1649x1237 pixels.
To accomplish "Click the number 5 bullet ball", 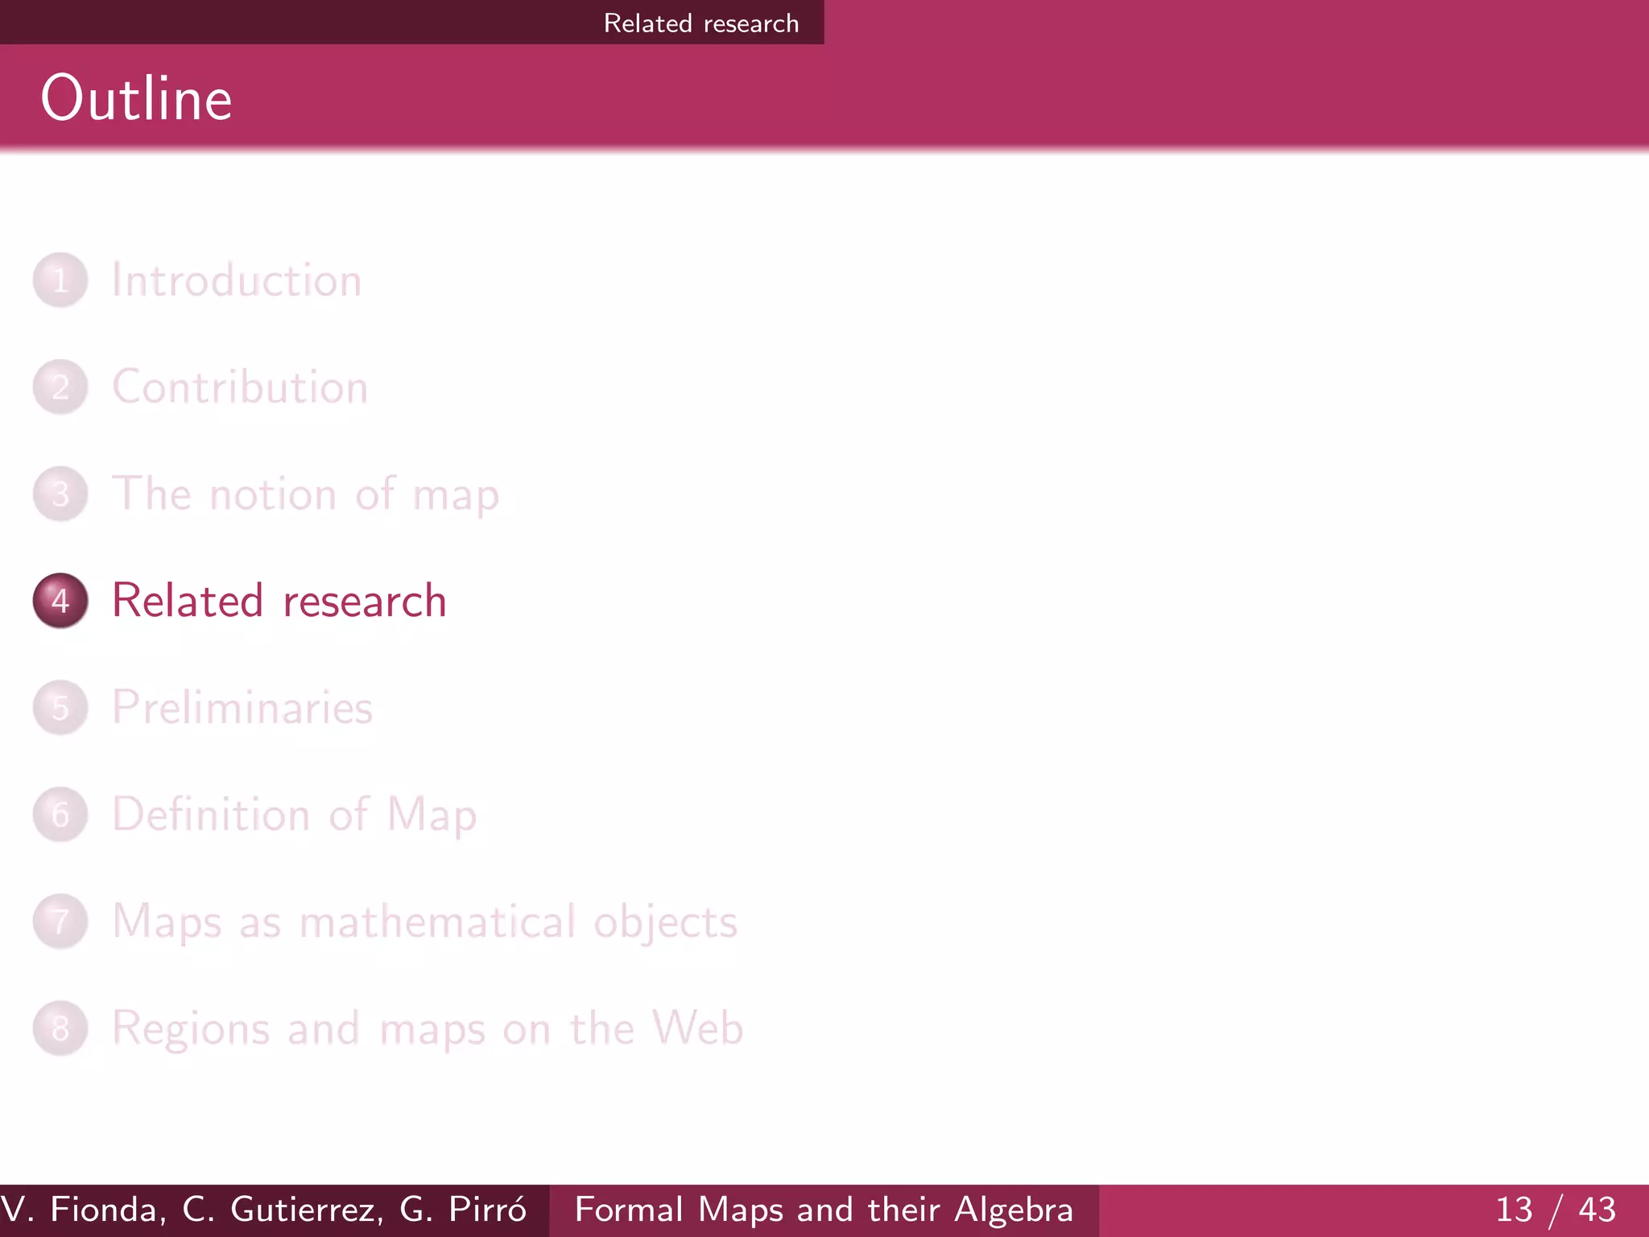I will tap(60, 708).
